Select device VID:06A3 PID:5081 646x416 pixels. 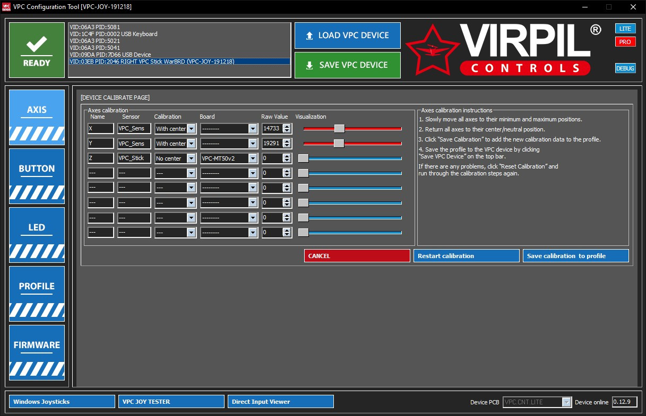(x=180, y=27)
